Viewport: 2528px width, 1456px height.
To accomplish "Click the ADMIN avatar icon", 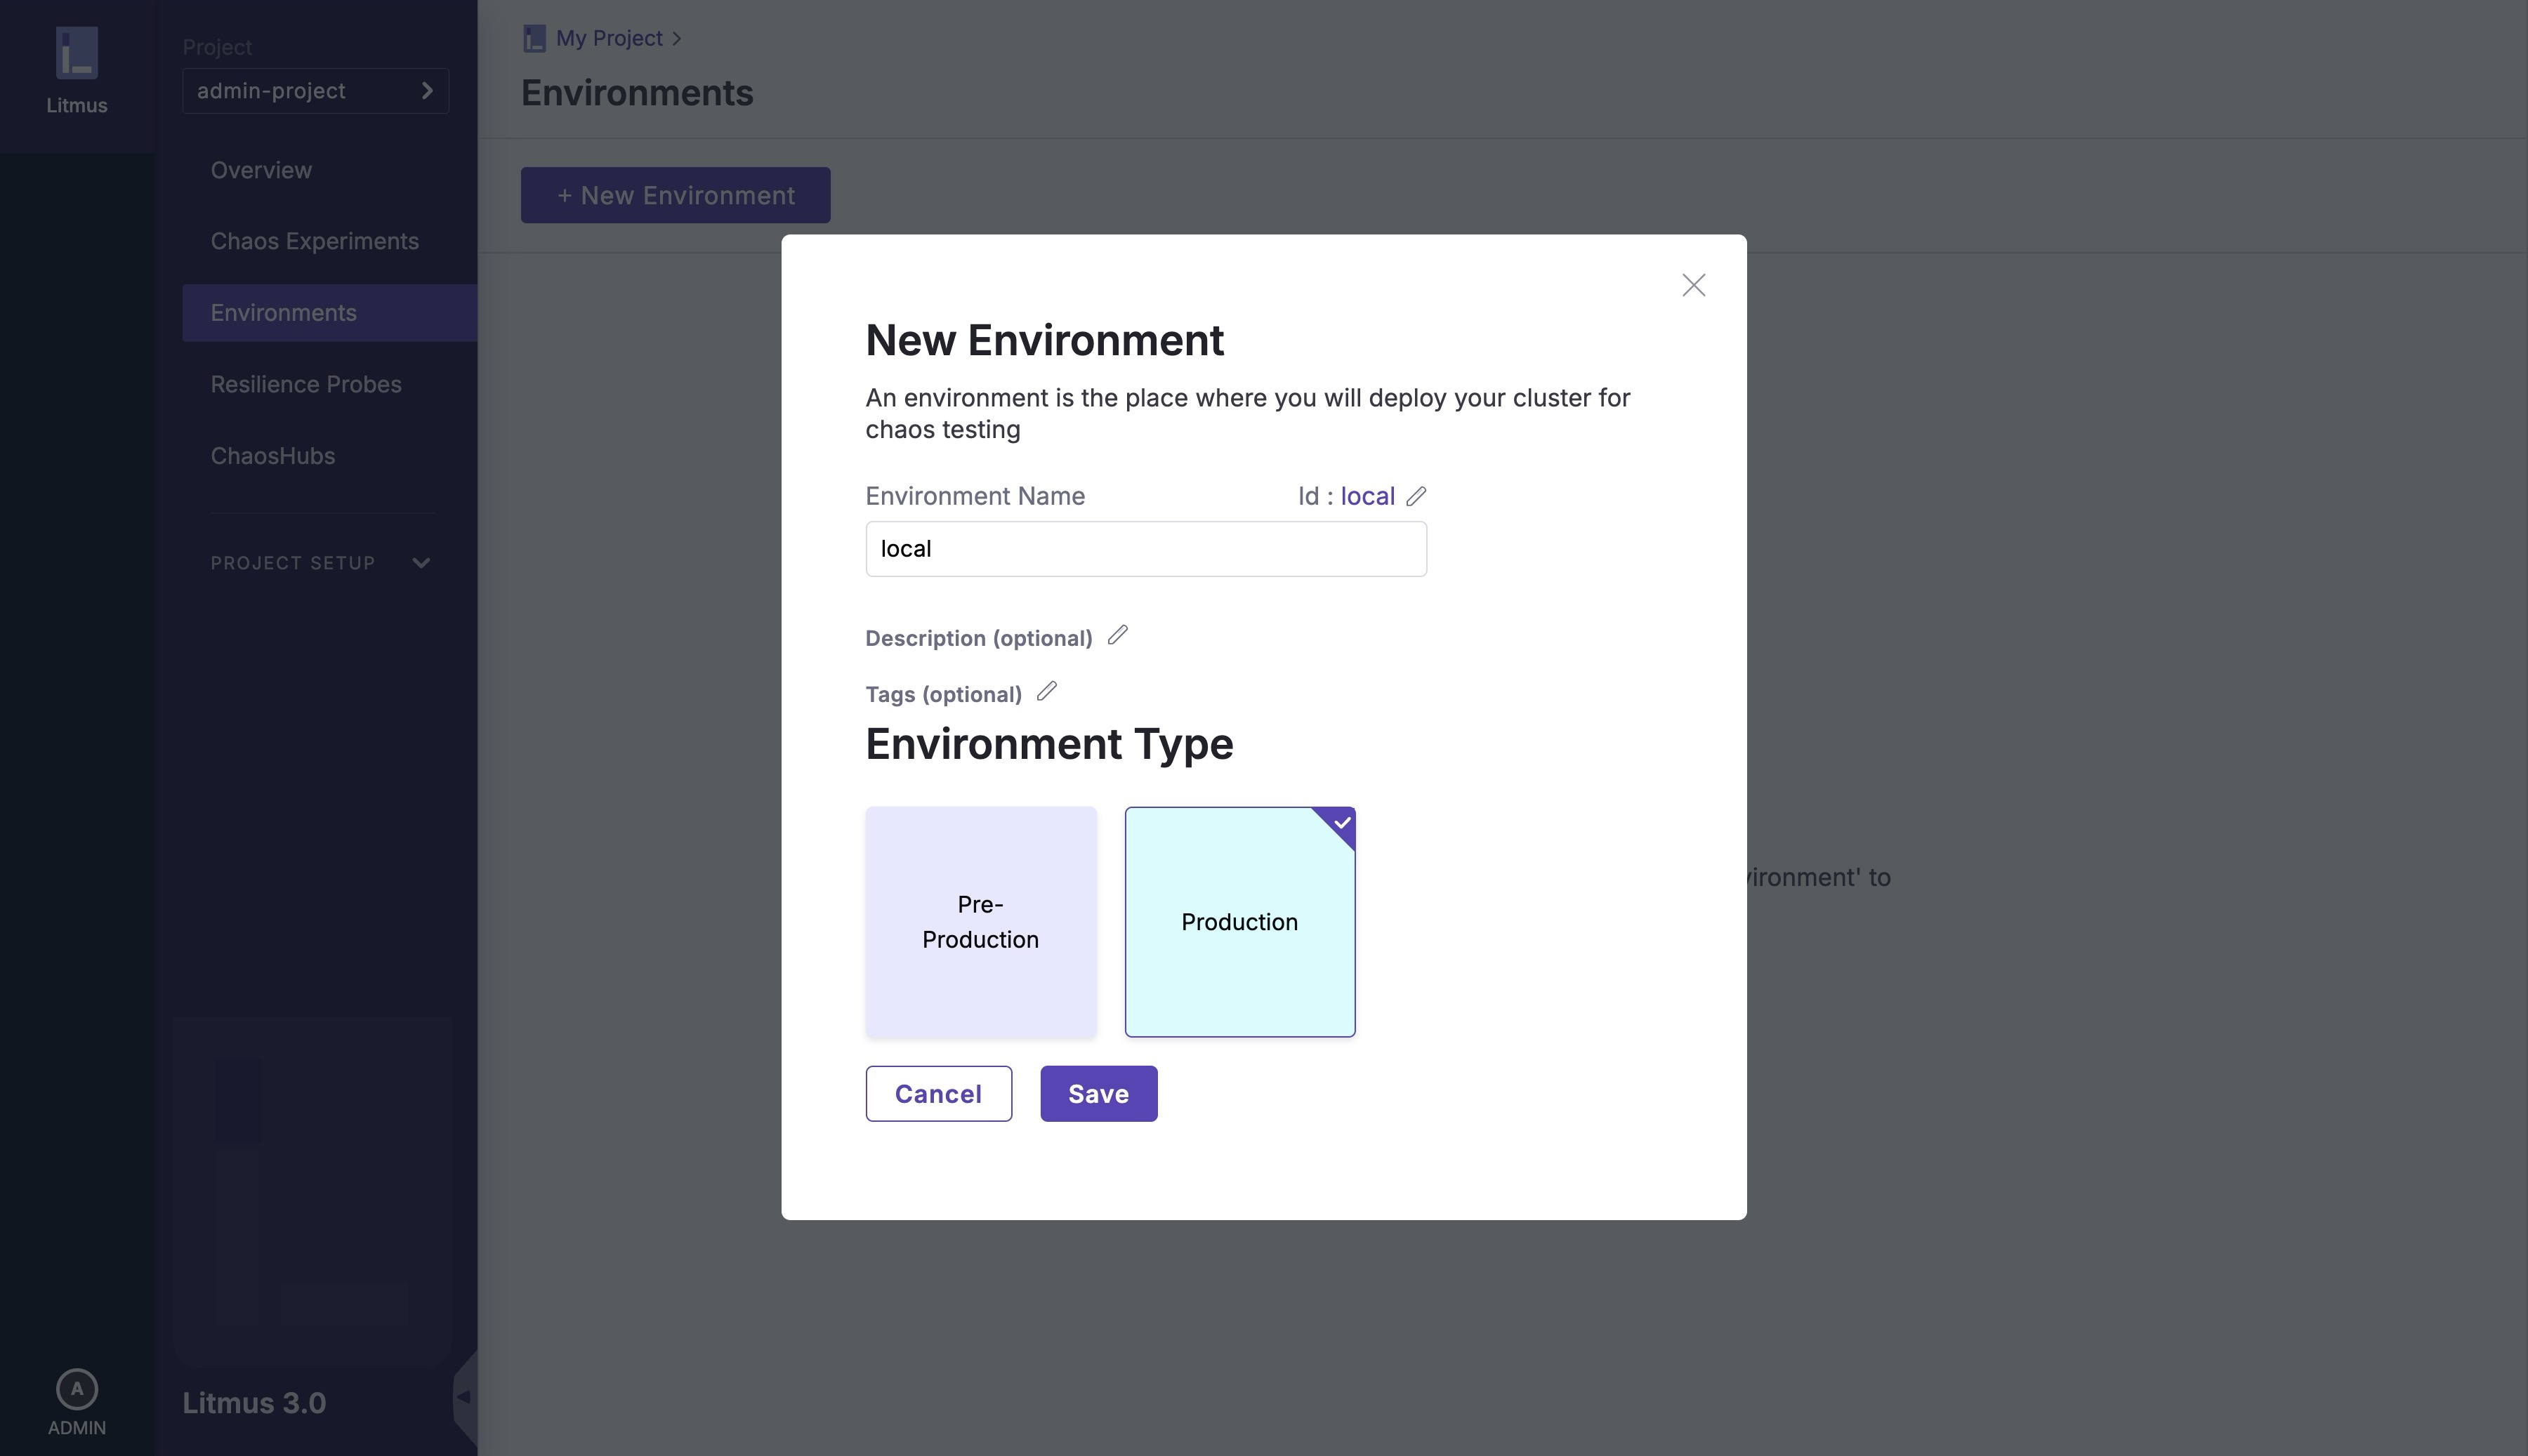I will click(76, 1388).
